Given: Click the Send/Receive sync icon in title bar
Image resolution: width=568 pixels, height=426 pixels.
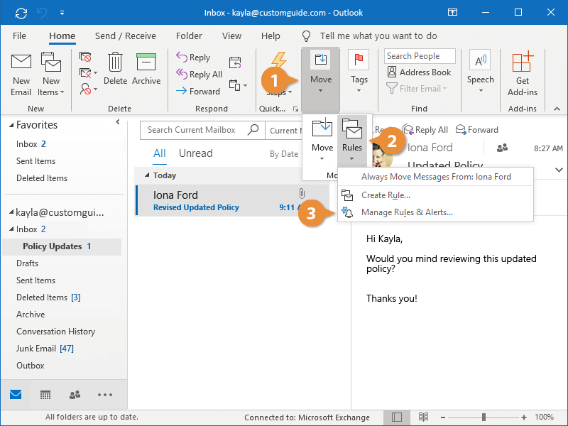Looking at the screenshot, I should point(21,13).
